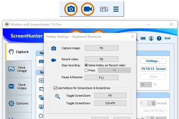179x119 pixels.
Task: Click the Settings... button in main window
Action: [153, 61]
